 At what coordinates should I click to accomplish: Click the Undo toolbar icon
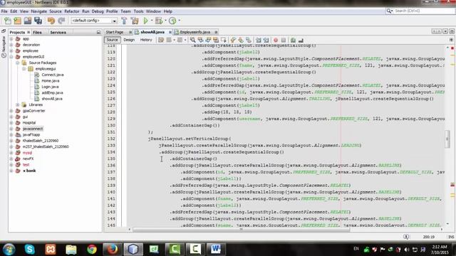point(51,21)
